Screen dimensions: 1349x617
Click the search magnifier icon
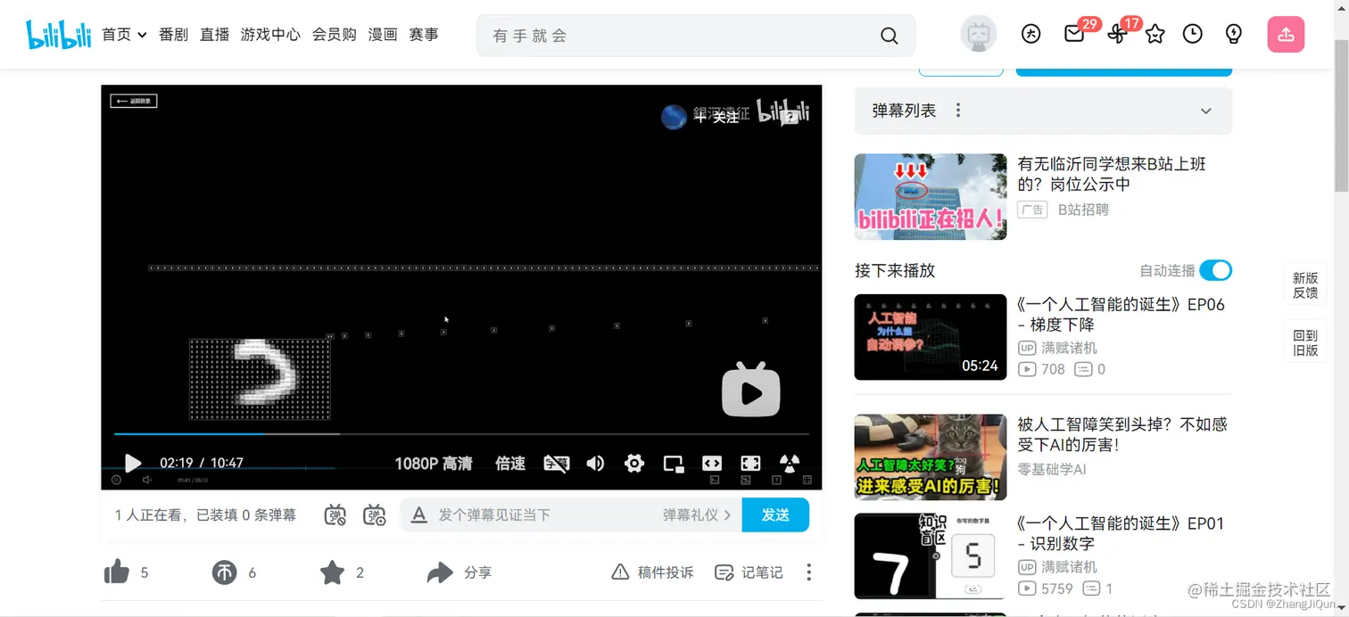pyautogui.click(x=889, y=36)
